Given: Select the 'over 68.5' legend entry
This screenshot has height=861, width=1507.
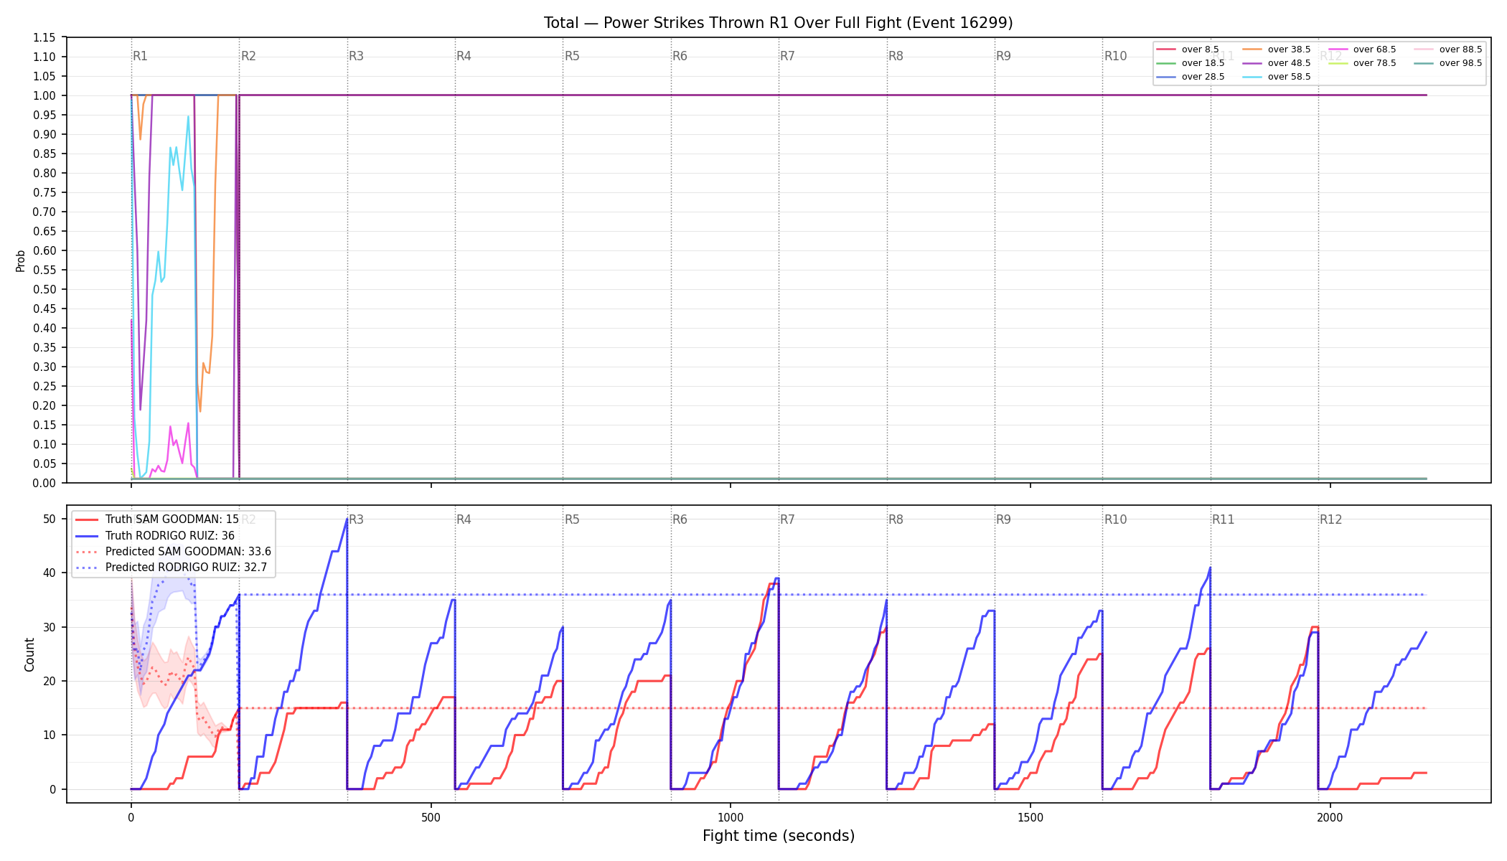Looking at the screenshot, I should (x=1362, y=50).
